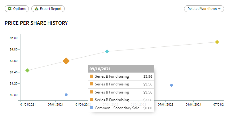This screenshot has width=229, height=117.
Task: Open the Related Workflows menu
Action: tap(204, 9)
